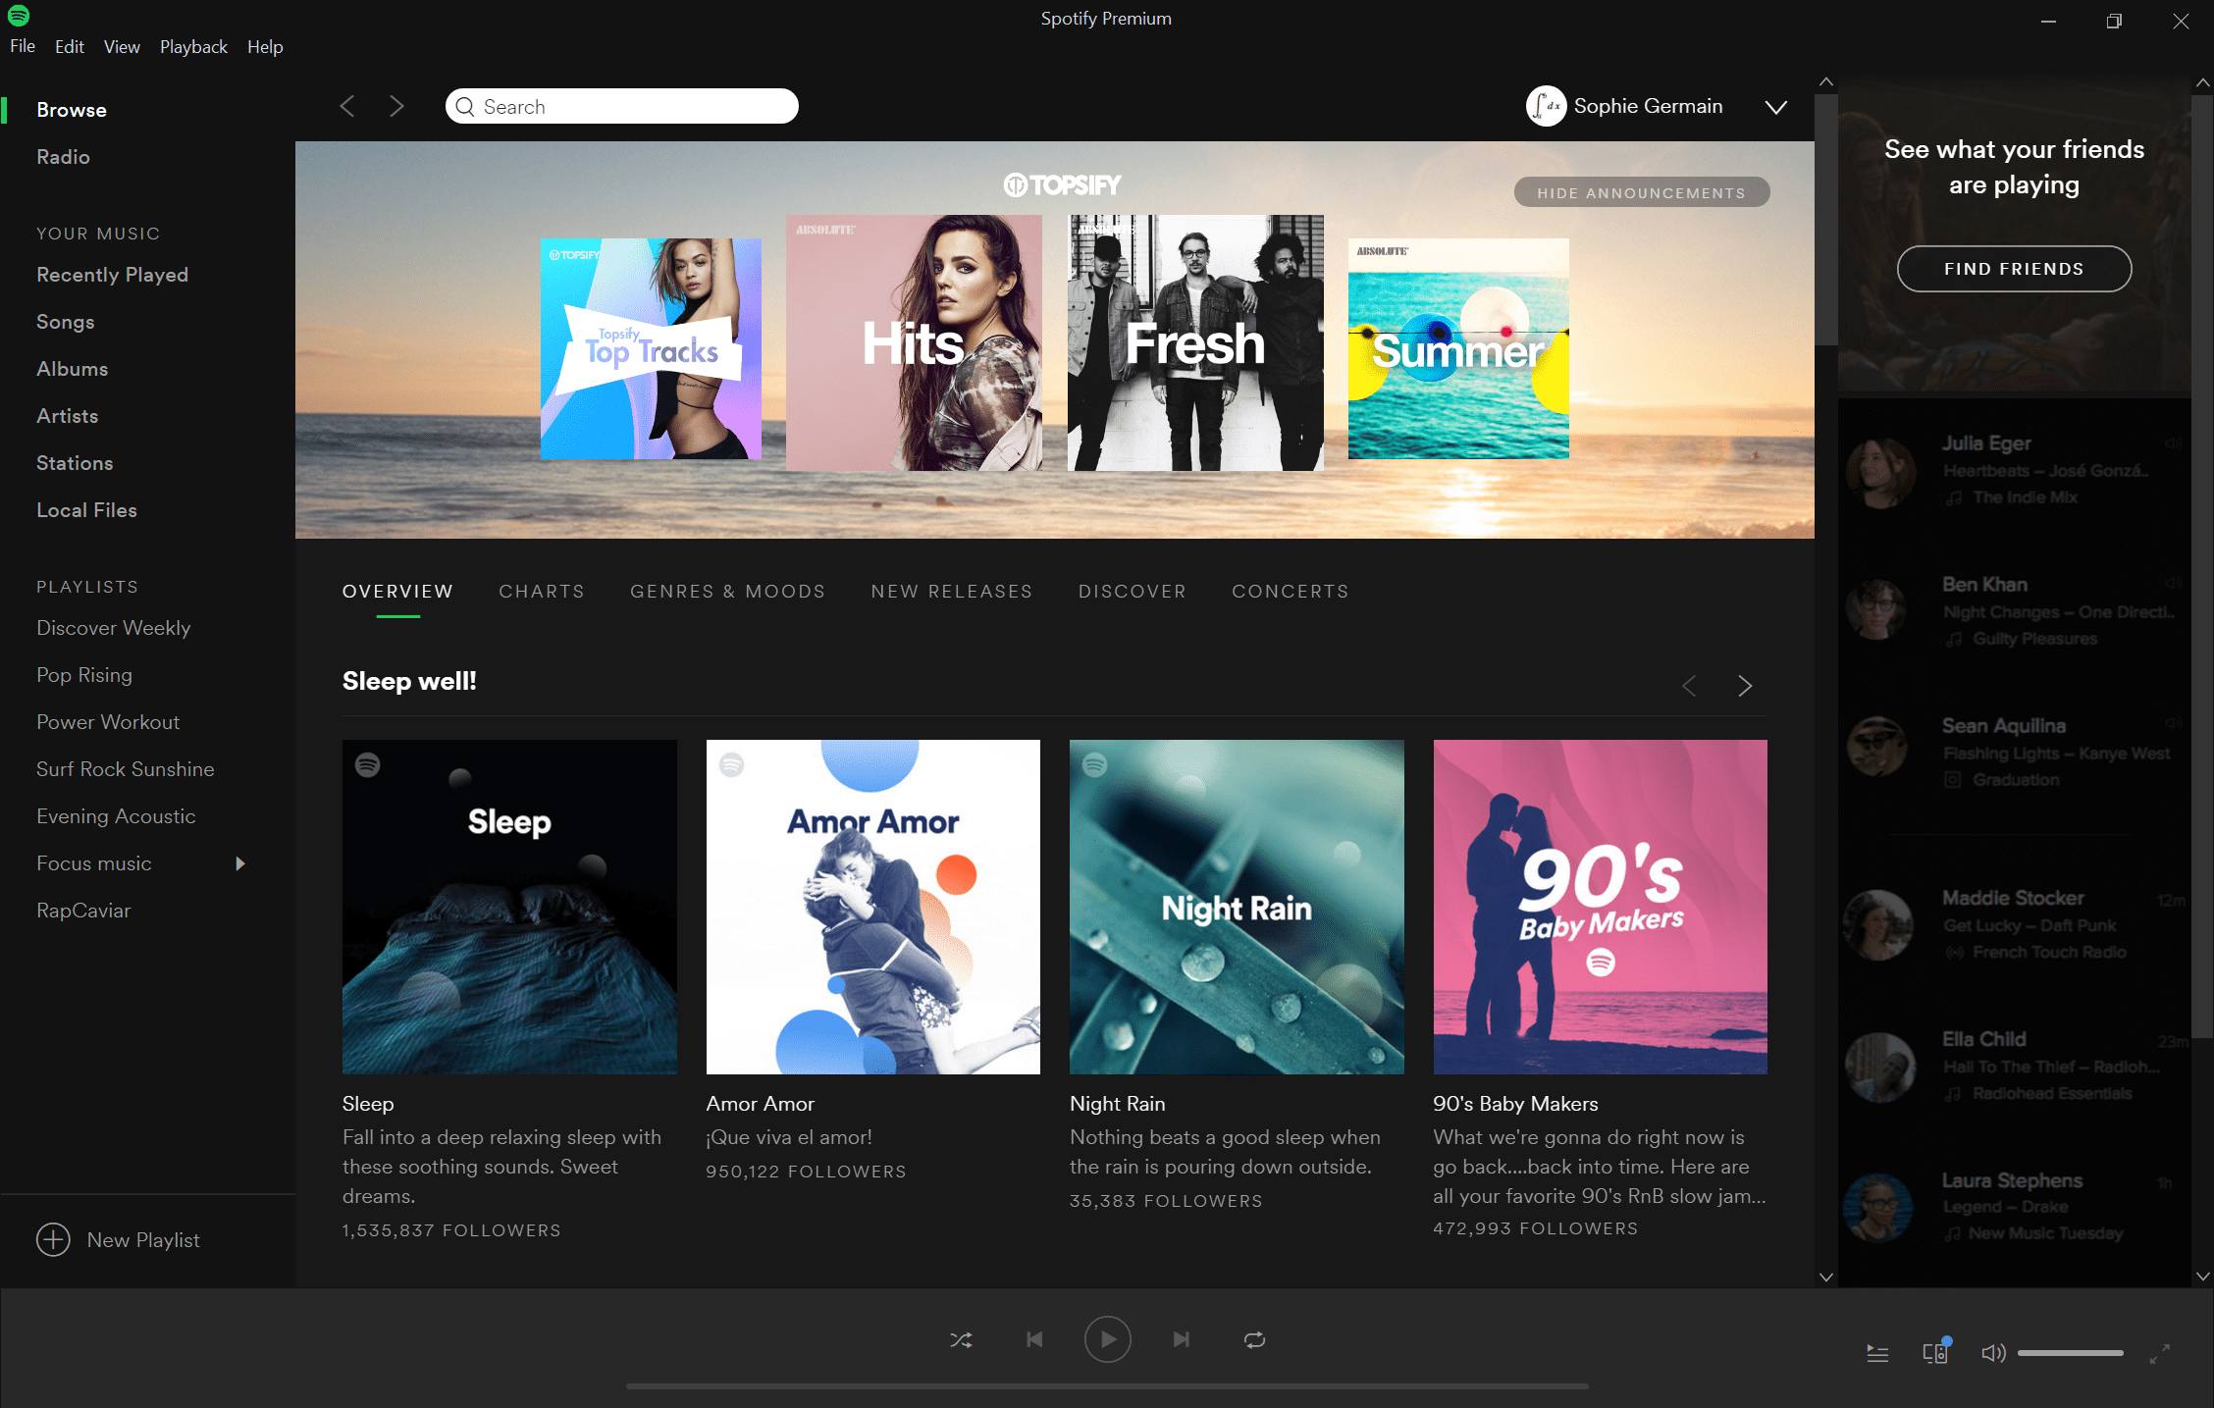Viewport: 2214px width, 1408px height.
Task: Hide announcements banner
Action: click(x=1642, y=192)
